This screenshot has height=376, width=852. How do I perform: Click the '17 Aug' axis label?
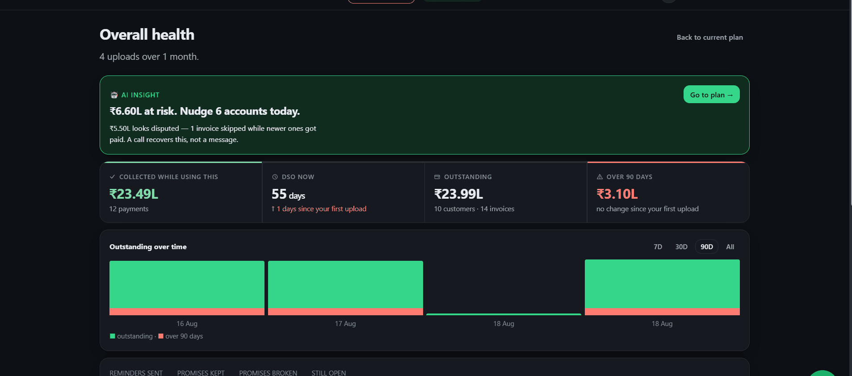[345, 324]
